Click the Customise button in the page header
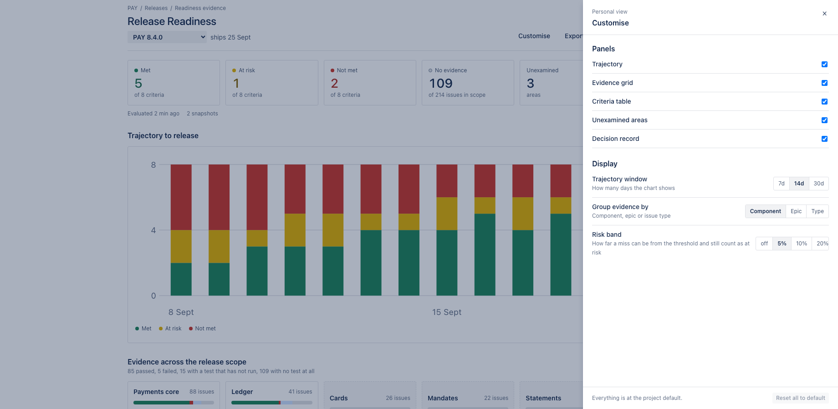Viewport: 838px width, 409px height. [534, 36]
